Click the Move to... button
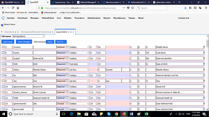Screen dimensions: 209x117 pos(61,42)
